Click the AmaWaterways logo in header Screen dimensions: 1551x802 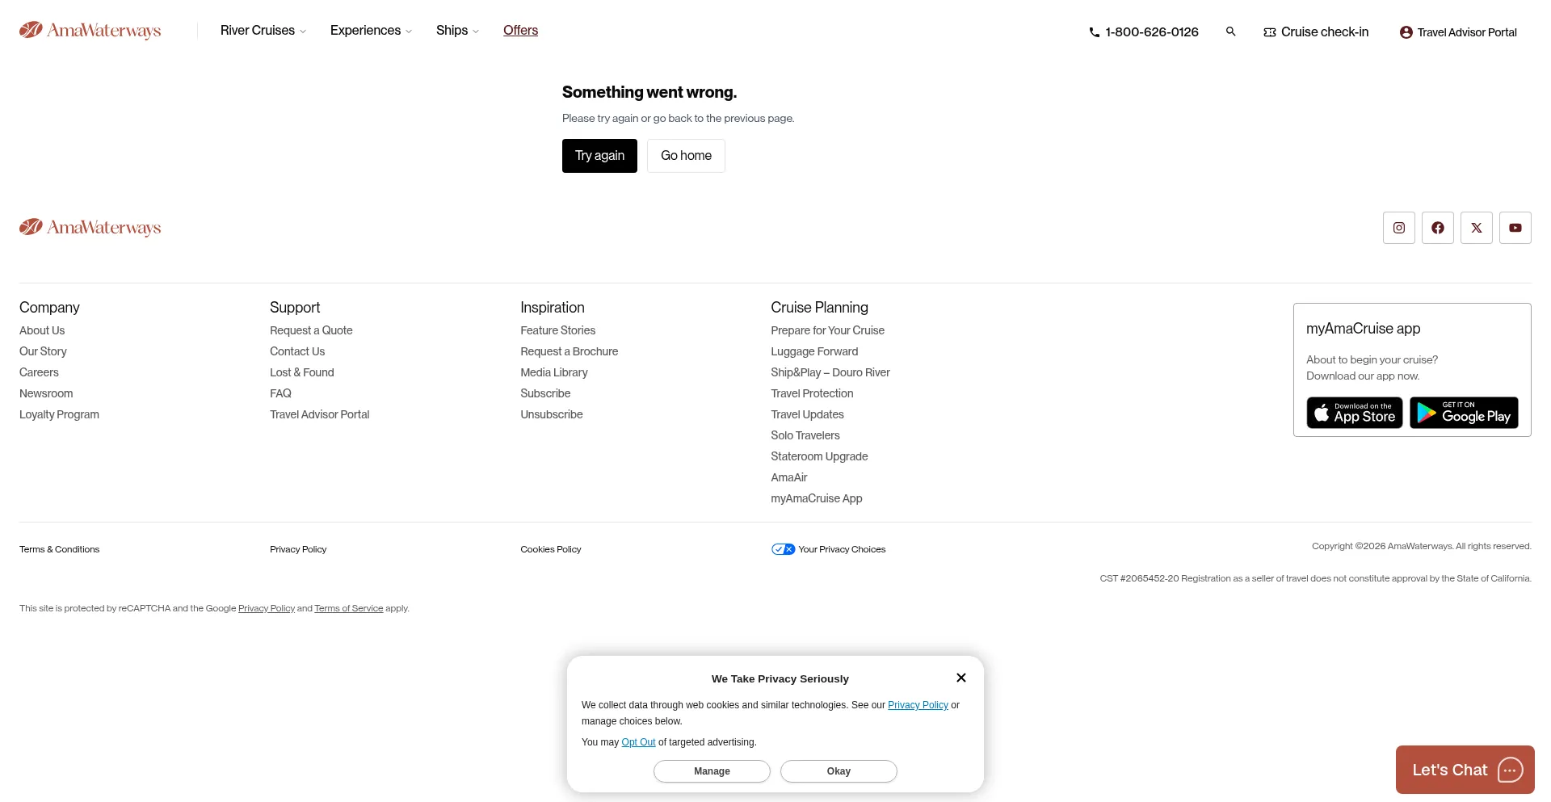[90, 31]
